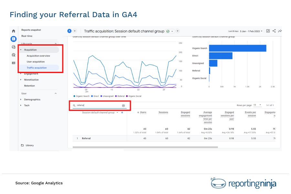Expand Demographics section
Image resolution: width=291 pixels, height=194 pixels.
pos(21,100)
